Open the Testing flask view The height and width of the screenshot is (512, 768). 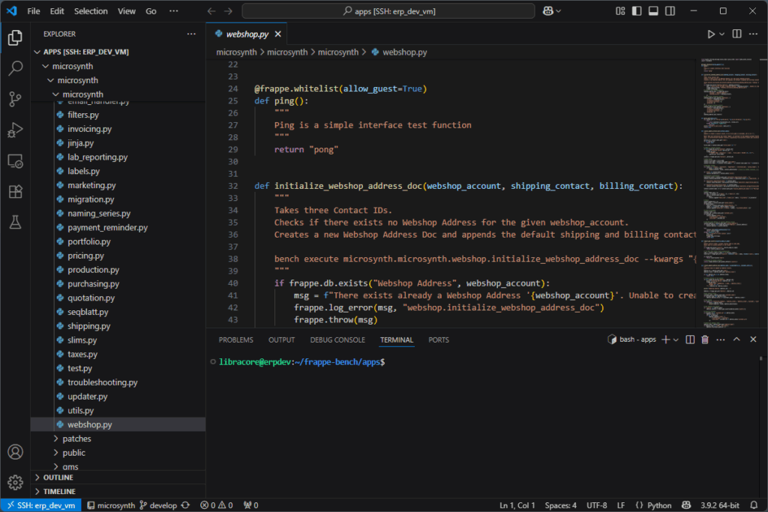click(15, 222)
